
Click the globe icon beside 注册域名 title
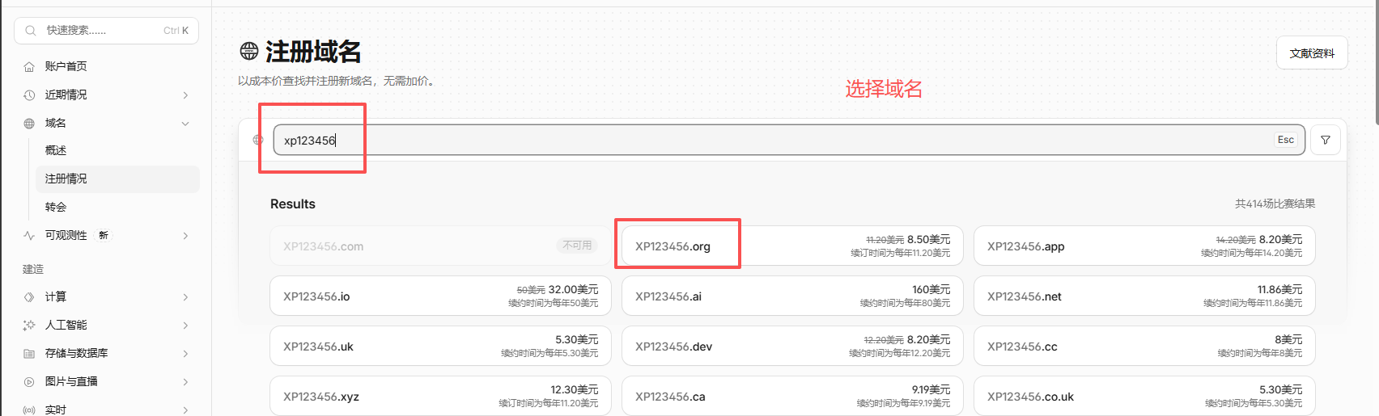tap(249, 52)
